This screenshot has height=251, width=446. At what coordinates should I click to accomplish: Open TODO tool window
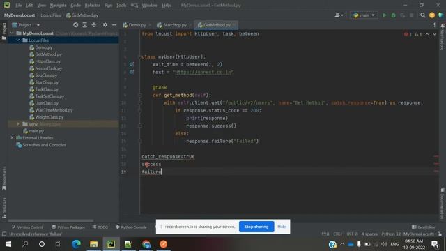(100, 227)
